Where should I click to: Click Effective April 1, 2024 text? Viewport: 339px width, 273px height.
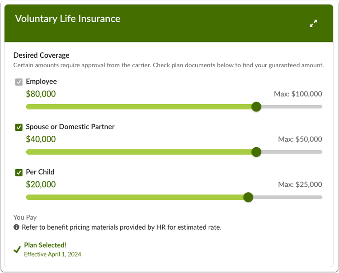pos(52,254)
